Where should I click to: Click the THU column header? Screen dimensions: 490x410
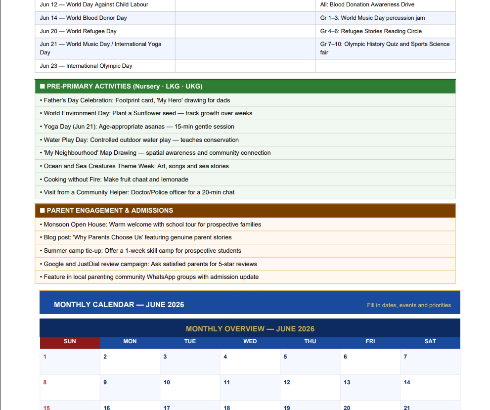click(x=310, y=342)
